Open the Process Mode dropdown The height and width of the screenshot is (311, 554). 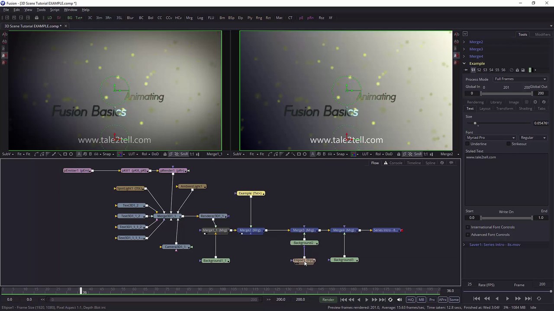pyautogui.click(x=521, y=79)
